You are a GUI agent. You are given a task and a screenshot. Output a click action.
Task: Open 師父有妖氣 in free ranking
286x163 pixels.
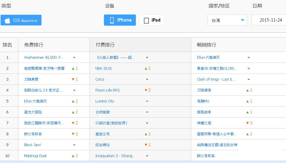tap(33, 134)
